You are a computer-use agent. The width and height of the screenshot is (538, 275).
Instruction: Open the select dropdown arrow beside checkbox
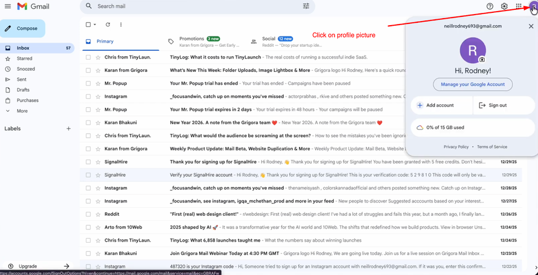click(95, 25)
